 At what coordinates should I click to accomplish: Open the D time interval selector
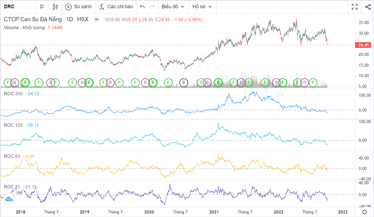(42, 7)
